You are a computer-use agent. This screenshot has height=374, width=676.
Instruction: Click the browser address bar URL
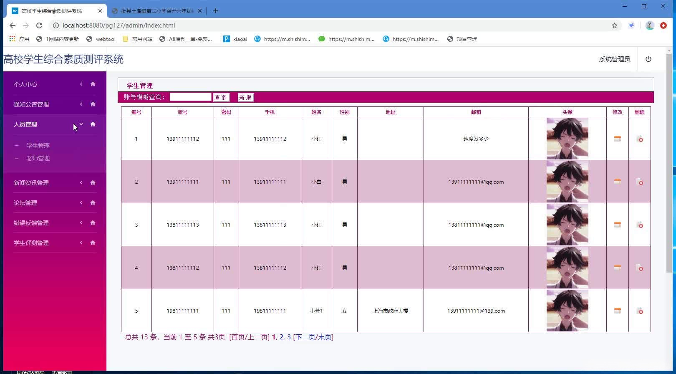click(119, 25)
